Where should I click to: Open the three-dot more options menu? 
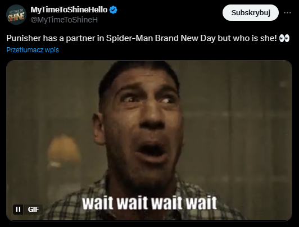coord(287,12)
